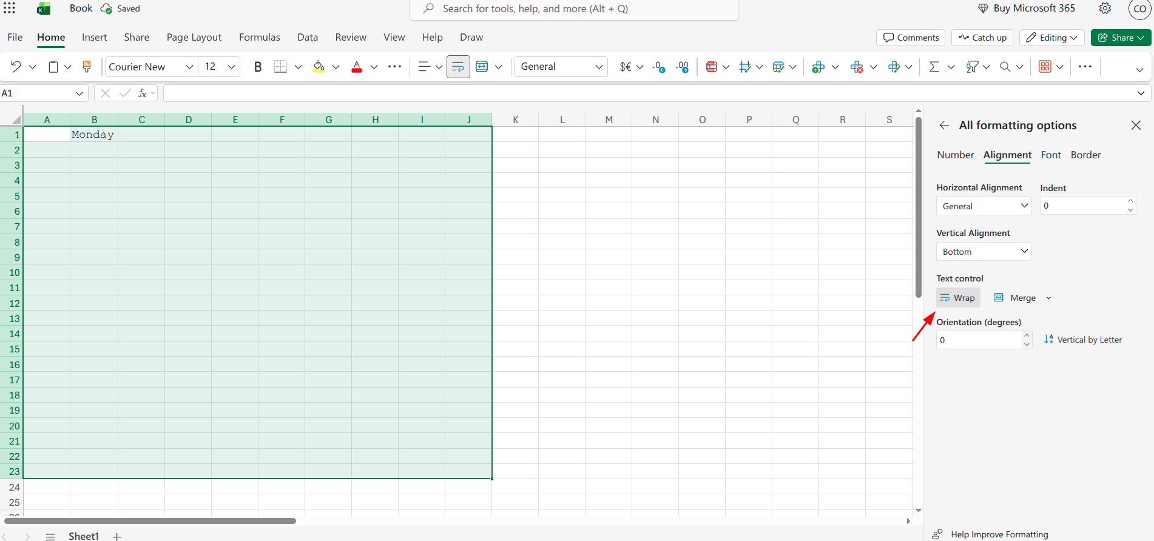The height and width of the screenshot is (541, 1154).
Task: Click the Find magnifier icon
Action: click(x=1005, y=67)
